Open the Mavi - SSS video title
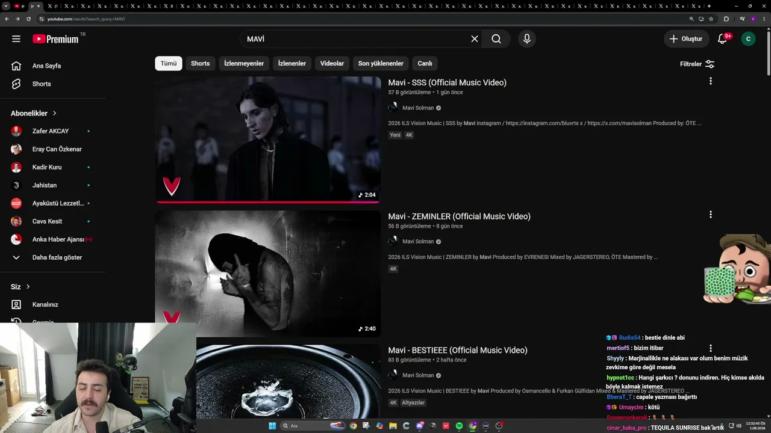The height and width of the screenshot is (433, 771). pyautogui.click(x=447, y=82)
